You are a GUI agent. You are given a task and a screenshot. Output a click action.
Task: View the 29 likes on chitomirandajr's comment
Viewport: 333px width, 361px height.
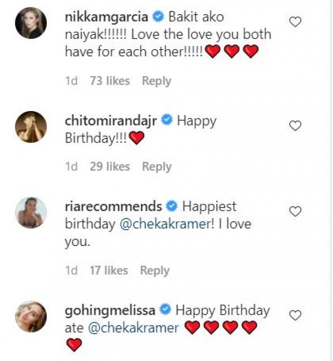[110, 166]
